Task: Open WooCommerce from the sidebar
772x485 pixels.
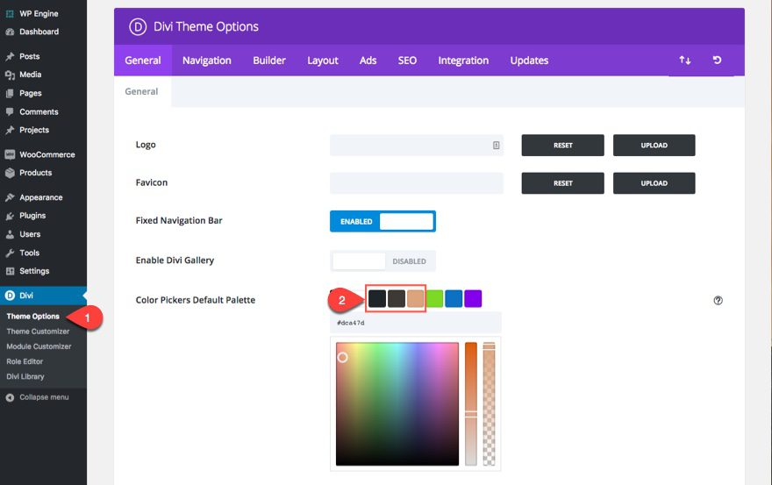Action: (46, 154)
